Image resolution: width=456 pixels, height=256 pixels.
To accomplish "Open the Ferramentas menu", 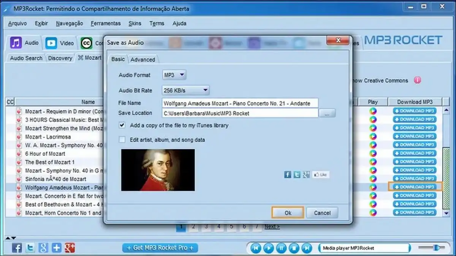I will click(106, 23).
